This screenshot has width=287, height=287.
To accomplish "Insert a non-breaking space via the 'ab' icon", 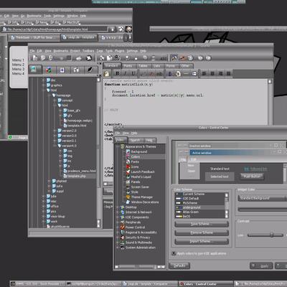I will coord(159,74).
